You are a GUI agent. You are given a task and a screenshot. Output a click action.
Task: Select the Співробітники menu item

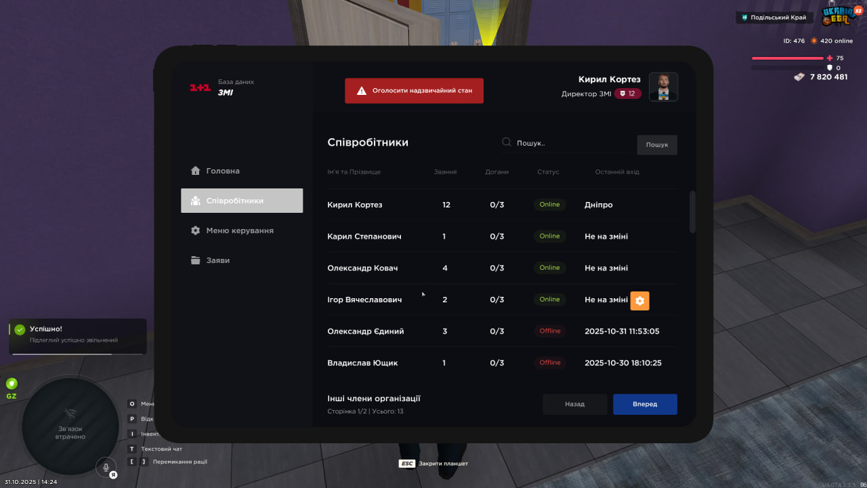pos(242,201)
